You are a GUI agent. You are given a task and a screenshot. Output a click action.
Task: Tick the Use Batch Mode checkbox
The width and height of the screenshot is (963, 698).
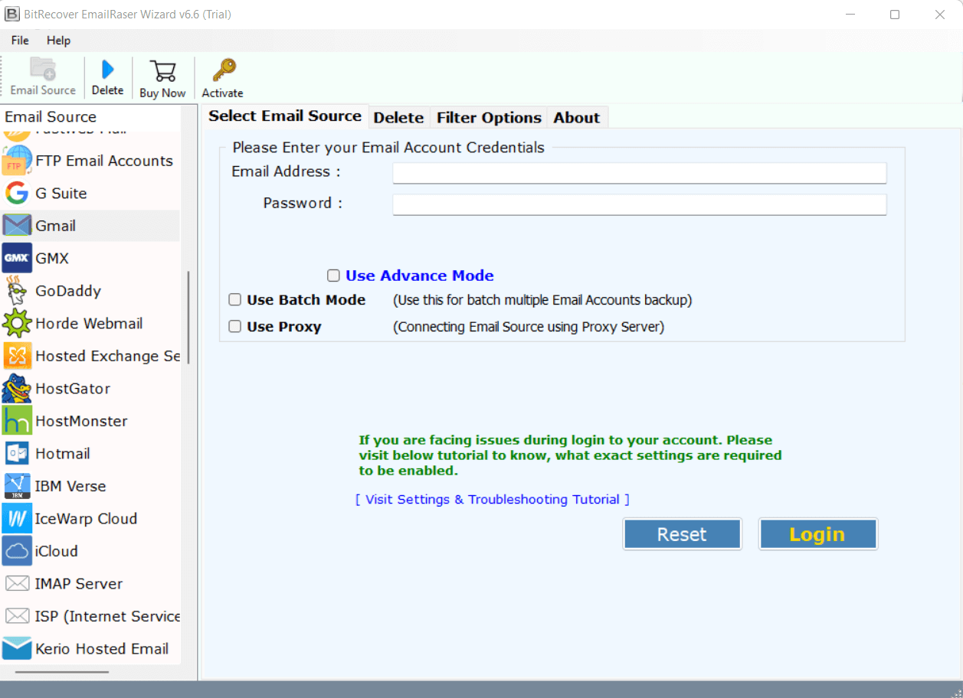234,300
